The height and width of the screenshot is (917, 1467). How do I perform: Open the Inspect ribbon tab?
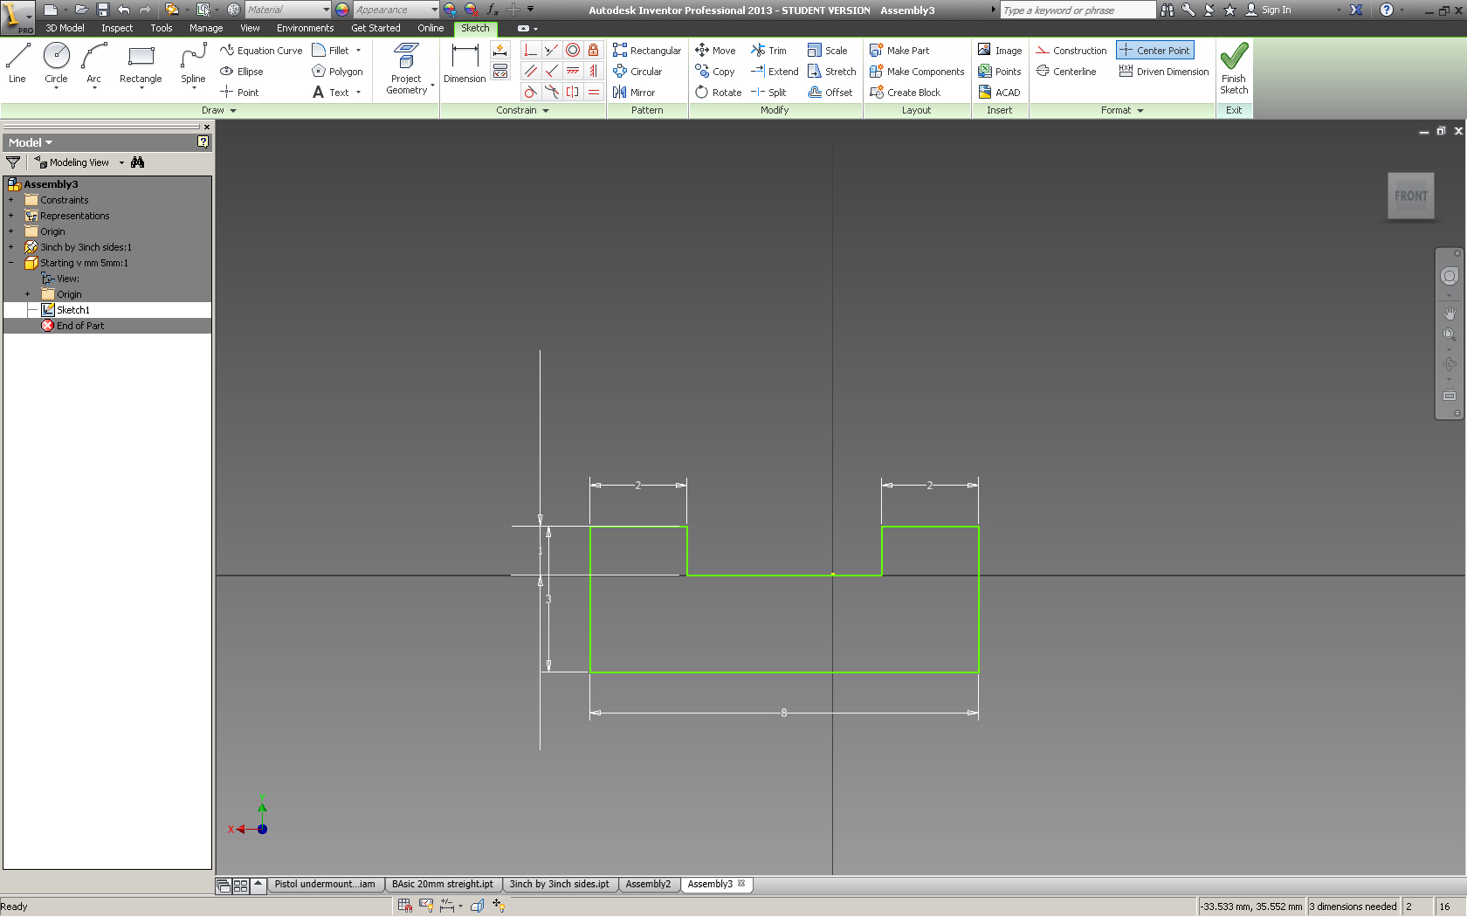tap(117, 28)
